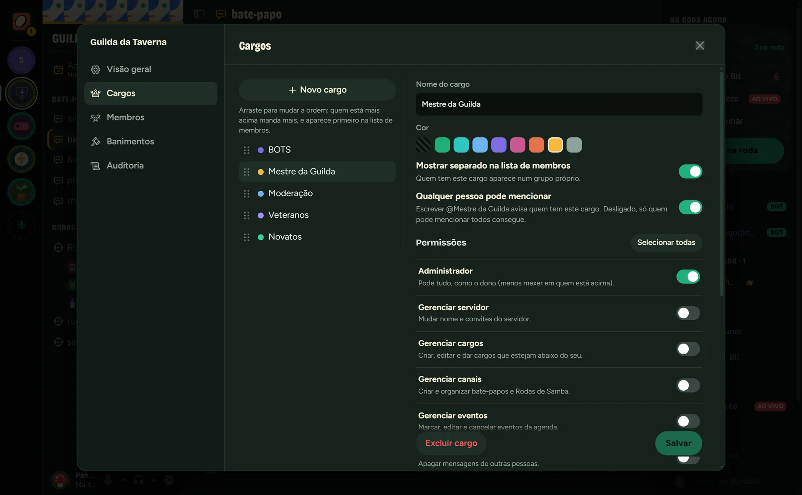Select the BOTS role
The height and width of the screenshot is (495, 802).
[317, 150]
